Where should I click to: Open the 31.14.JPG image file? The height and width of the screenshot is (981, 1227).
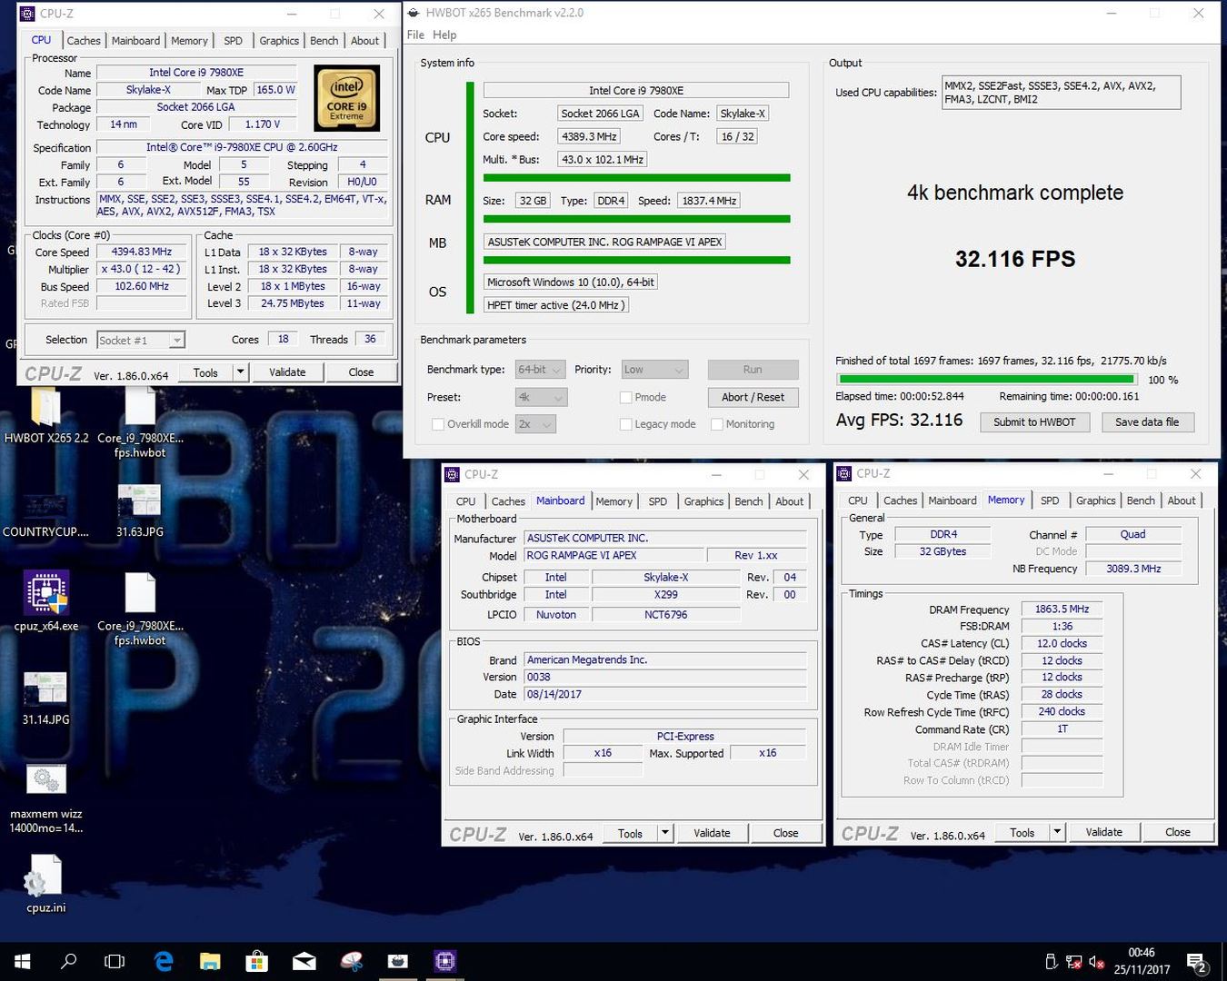[x=45, y=699]
